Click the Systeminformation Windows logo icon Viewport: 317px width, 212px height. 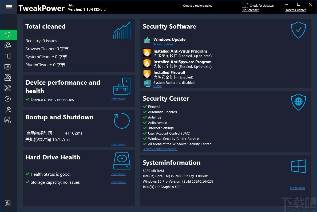click(298, 166)
